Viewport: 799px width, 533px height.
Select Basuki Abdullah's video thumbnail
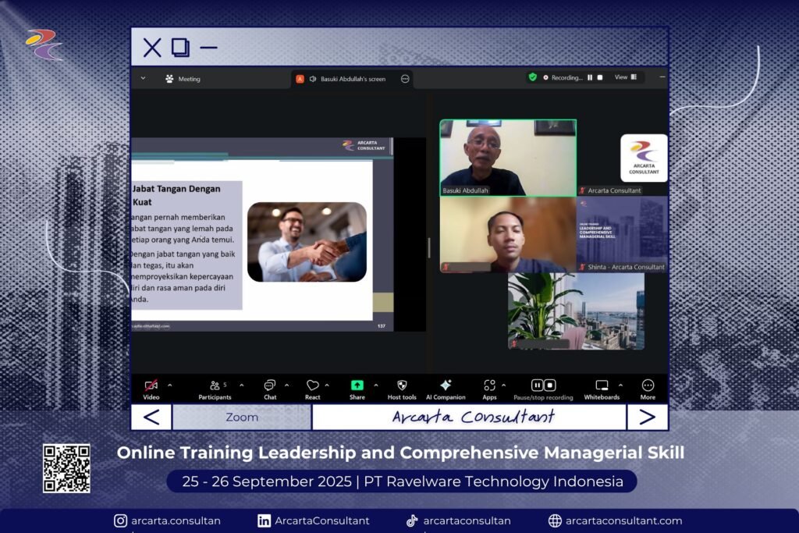(508, 157)
